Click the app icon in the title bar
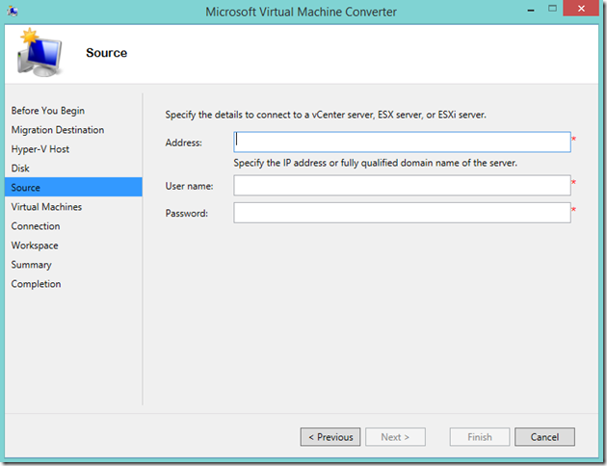Screen dimensions: 607x466 (x=13, y=11)
